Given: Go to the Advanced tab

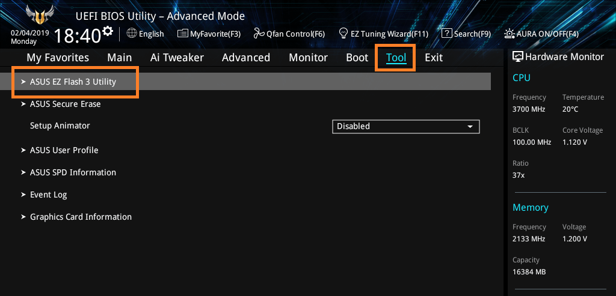Looking at the screenshot, I should tap(246, 58).
